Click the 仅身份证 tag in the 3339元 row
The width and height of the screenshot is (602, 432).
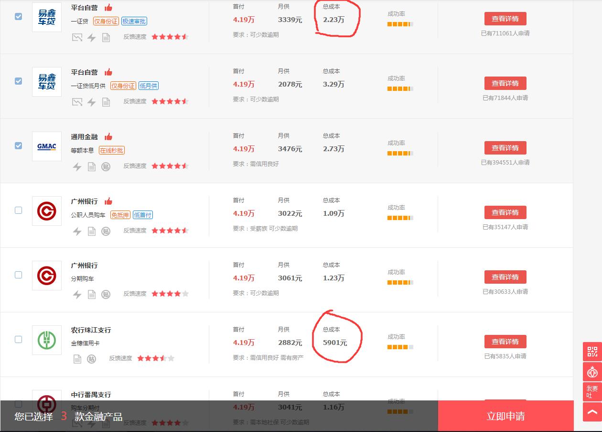(106, 21)
